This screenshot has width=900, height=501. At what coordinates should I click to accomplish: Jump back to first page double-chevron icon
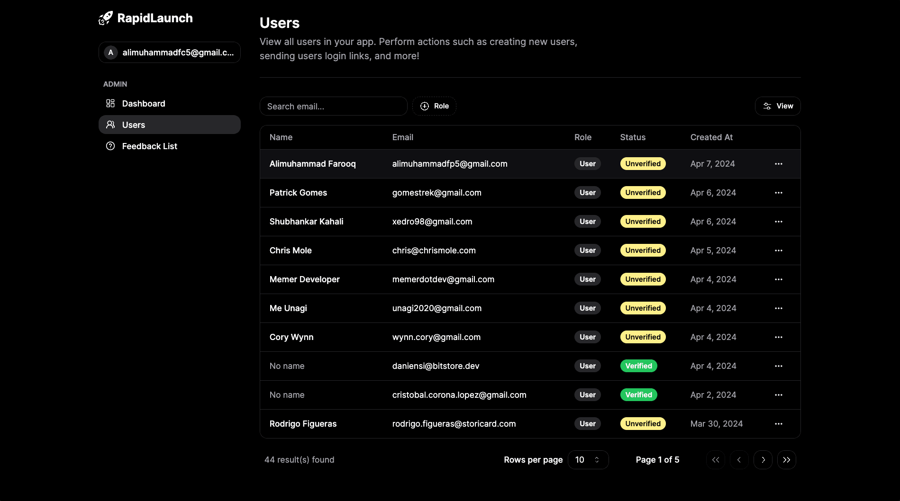716,459
